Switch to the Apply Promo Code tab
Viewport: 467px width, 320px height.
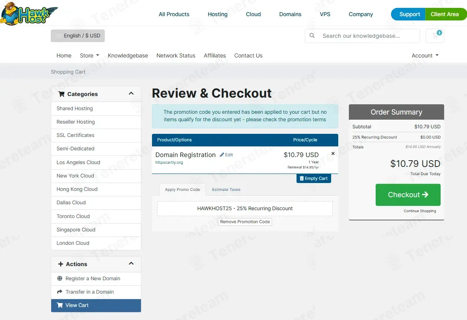pos(182,190)
